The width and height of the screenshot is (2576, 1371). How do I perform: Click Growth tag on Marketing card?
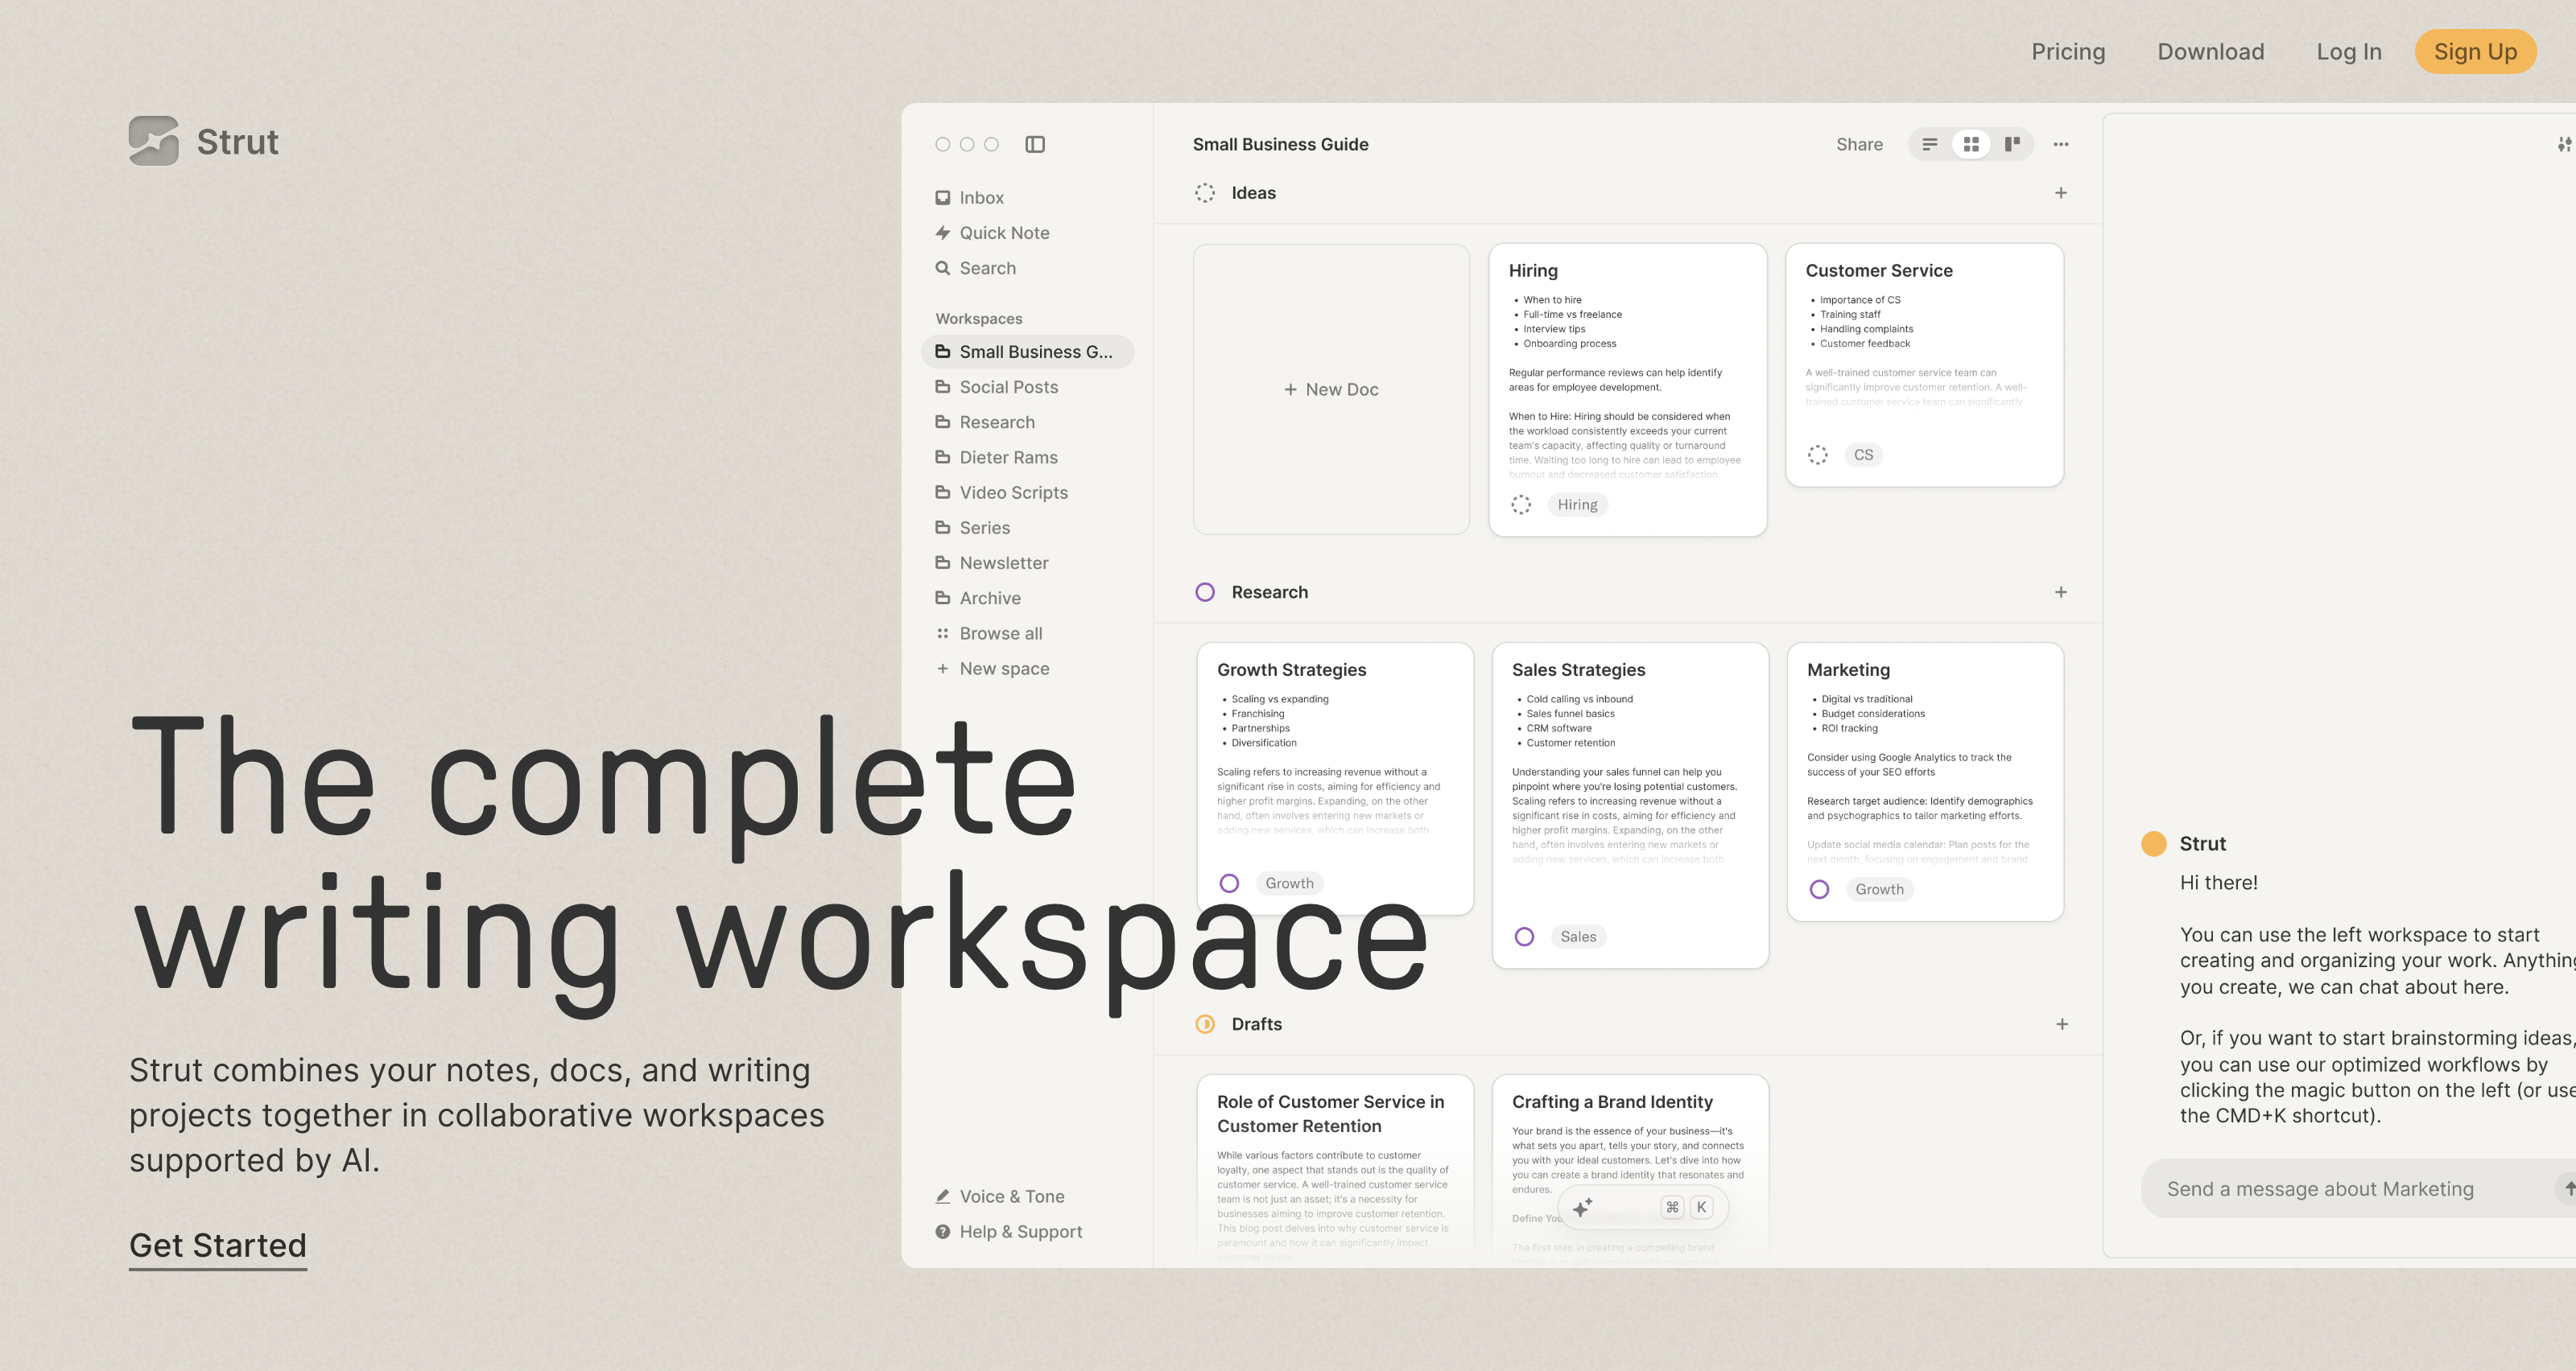(x=1879, y=889)
